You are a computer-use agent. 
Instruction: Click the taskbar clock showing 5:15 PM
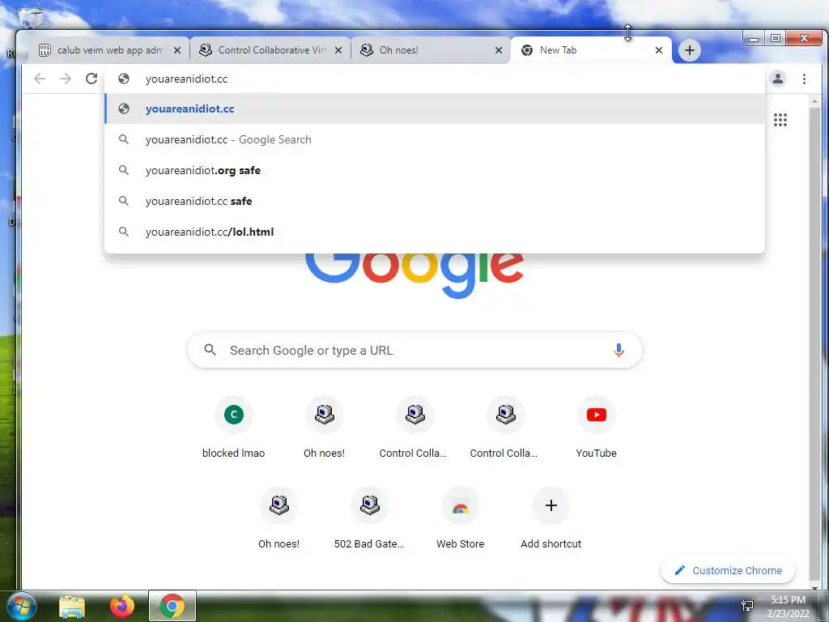(789, 607)
